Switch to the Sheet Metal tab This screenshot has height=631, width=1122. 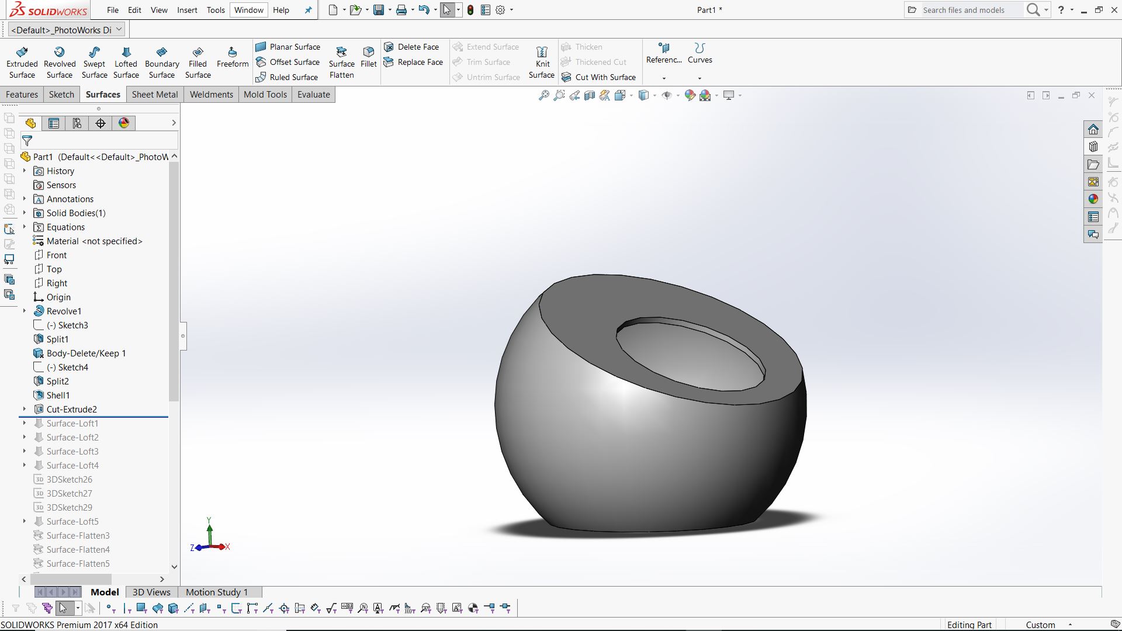click(x=155, y=95)
